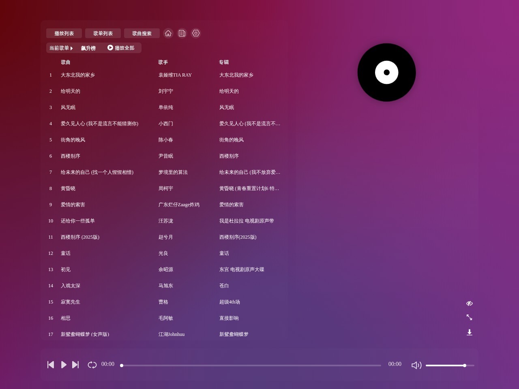
Task: Switch to the 歌单列表 tab
Action: click(103, 33)
